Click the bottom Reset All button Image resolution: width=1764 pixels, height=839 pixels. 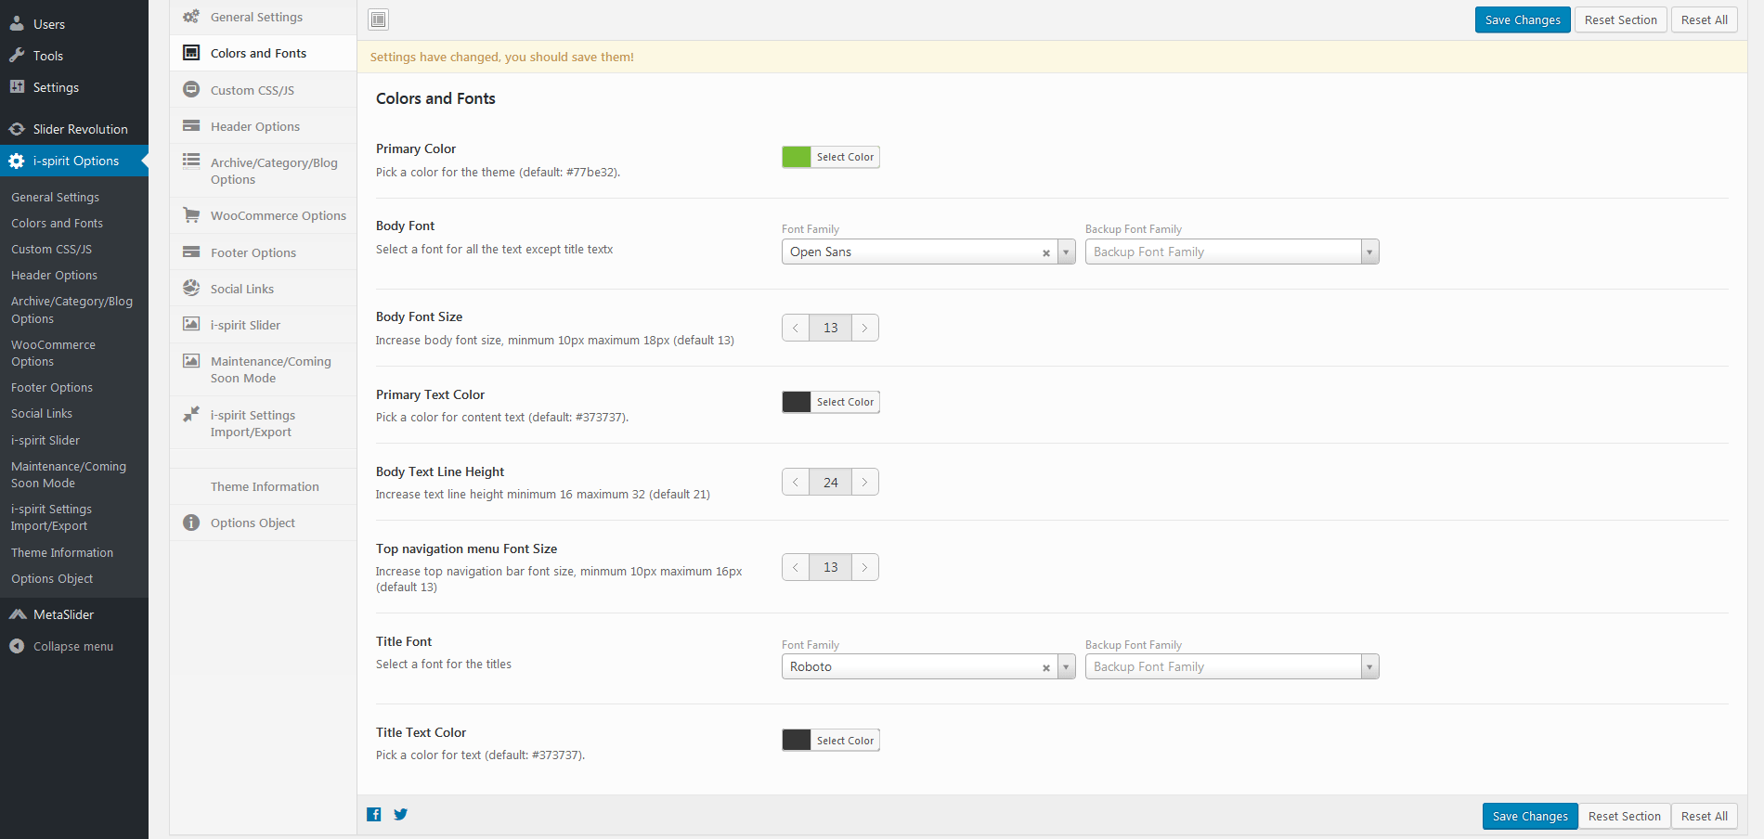click(1704, 816)
